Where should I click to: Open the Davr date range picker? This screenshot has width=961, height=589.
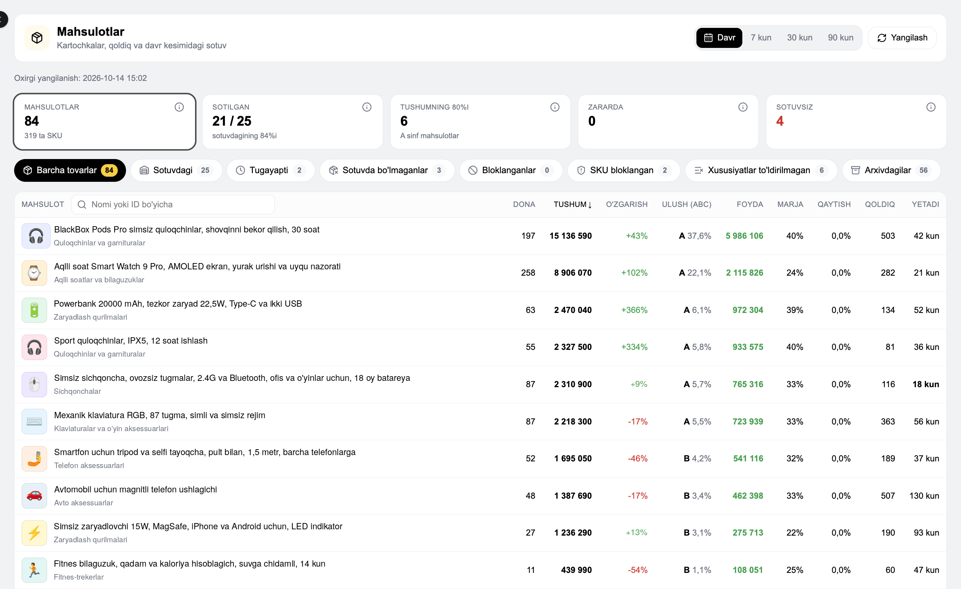(x=719, y=38)
